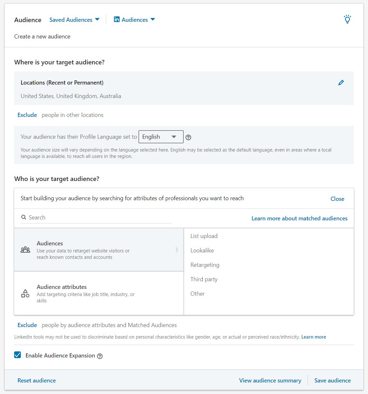
Task: Choose the Lookalike option
Action: [x=202, y=250]
